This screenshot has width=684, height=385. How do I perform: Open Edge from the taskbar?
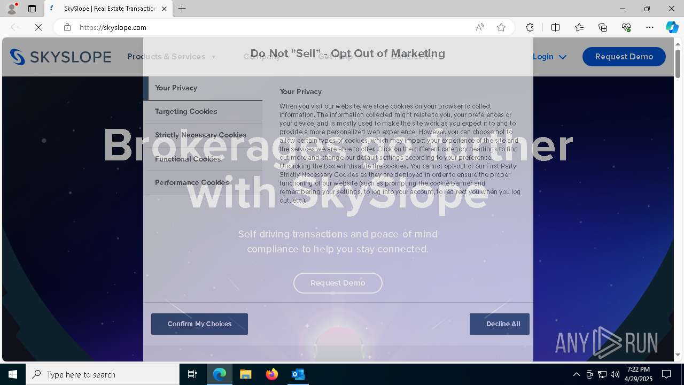[220, 374]
